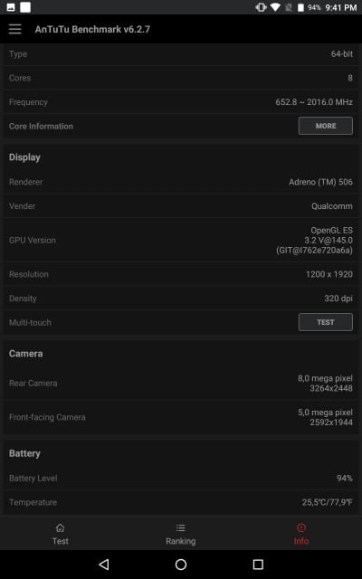Tap the Battery Level row

[181, 478]
